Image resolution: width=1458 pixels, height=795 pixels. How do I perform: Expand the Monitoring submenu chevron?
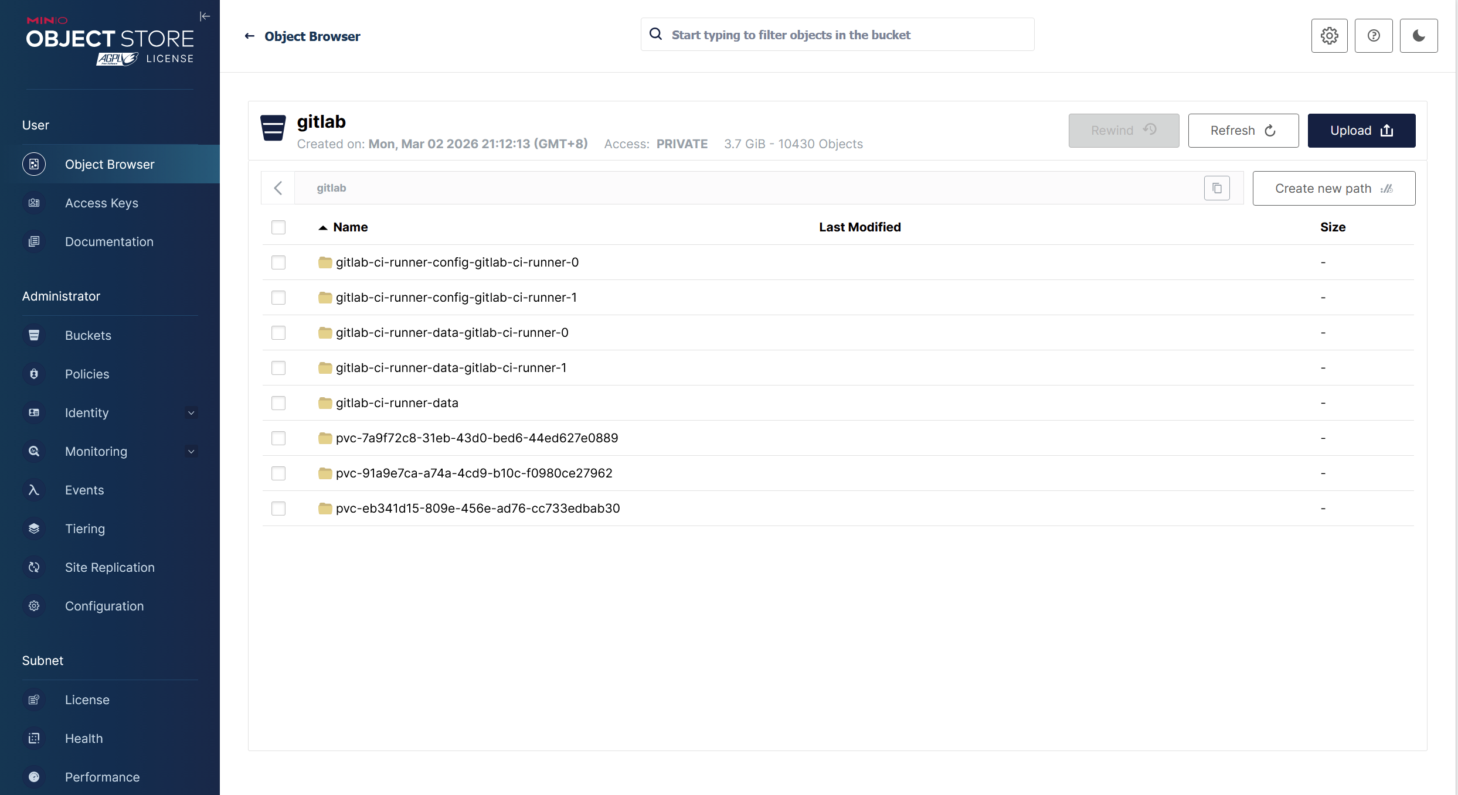(x=191, y=452)
